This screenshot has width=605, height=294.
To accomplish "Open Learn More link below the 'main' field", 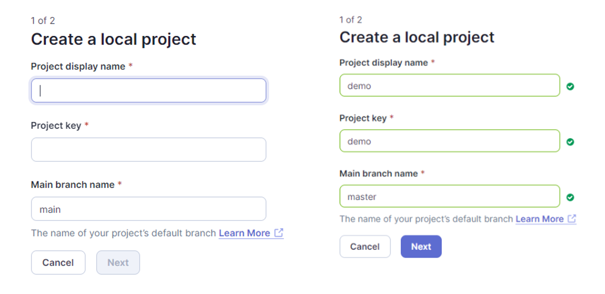I will (x=244, y=233).
